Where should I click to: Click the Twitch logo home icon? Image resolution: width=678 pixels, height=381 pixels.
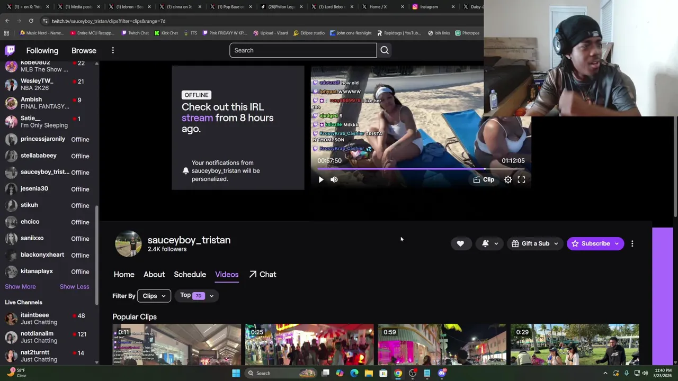10,50
